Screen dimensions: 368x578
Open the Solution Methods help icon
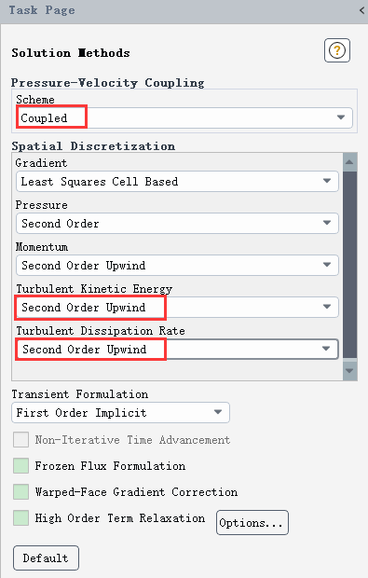pyautogui.click(x=337, y=50)
